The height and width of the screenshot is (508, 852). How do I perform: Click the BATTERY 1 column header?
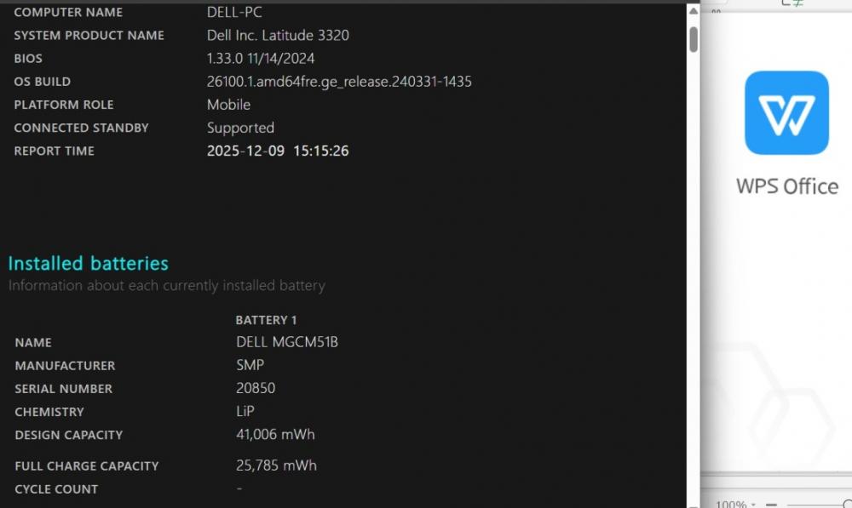click(266, 320)
